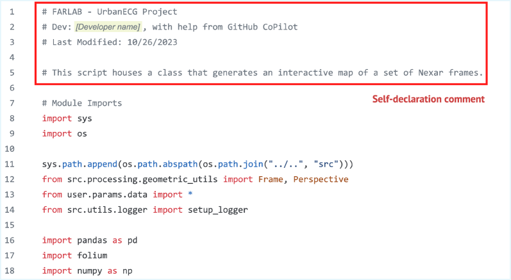Click the 'Last Modified: 10/26/2023' comment line
511x280 pixels.
(x=110, y=42)
